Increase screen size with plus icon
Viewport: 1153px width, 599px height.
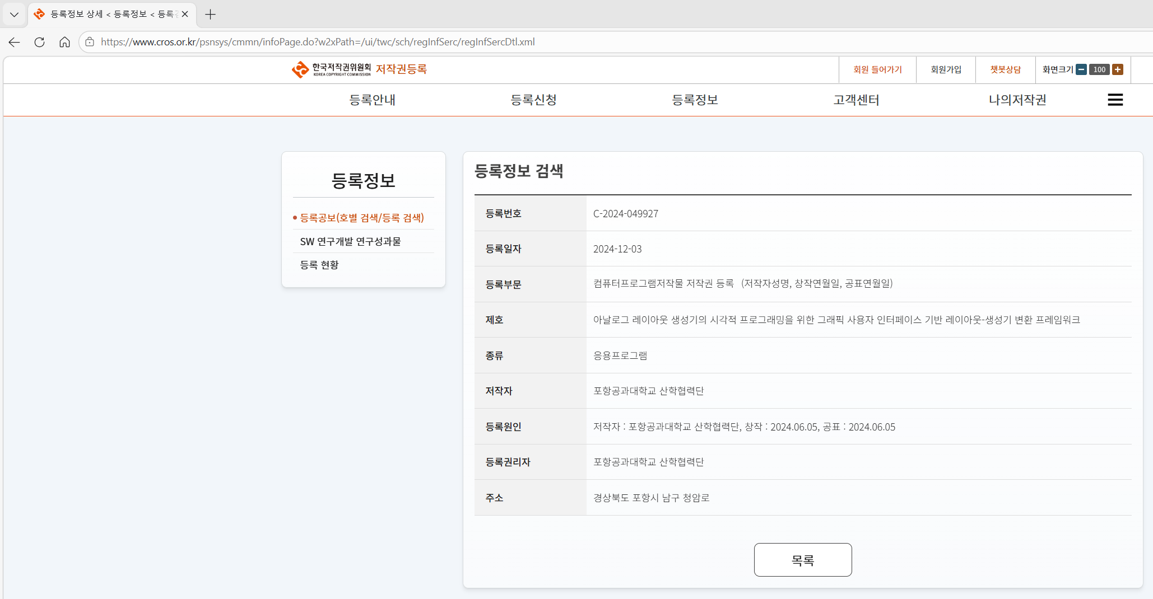click(1118, 69)
